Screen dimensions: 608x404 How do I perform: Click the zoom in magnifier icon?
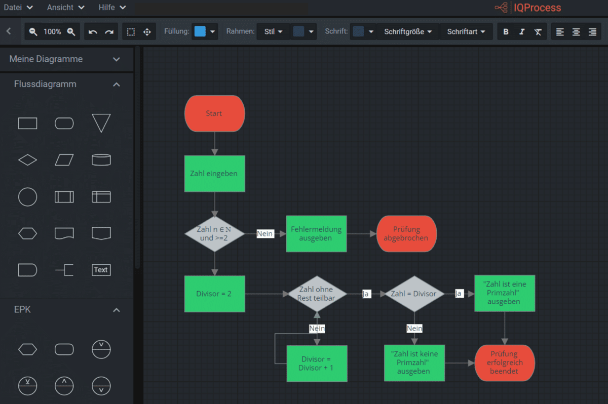71,31
